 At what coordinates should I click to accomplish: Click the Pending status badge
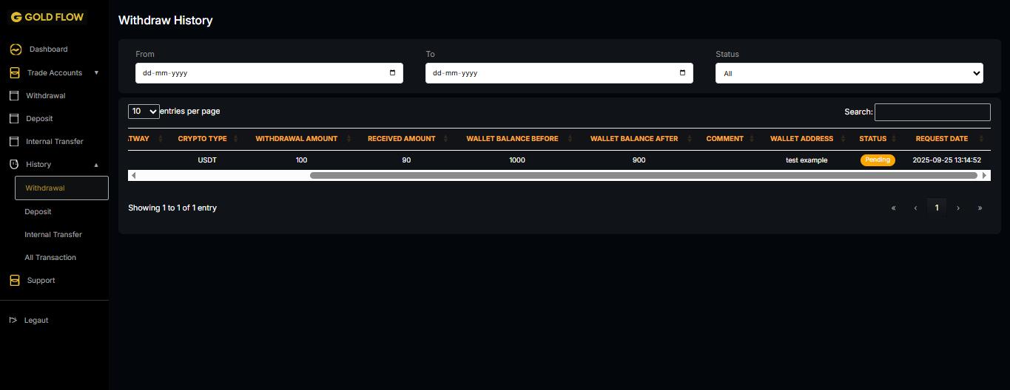[x=878, y=160]
